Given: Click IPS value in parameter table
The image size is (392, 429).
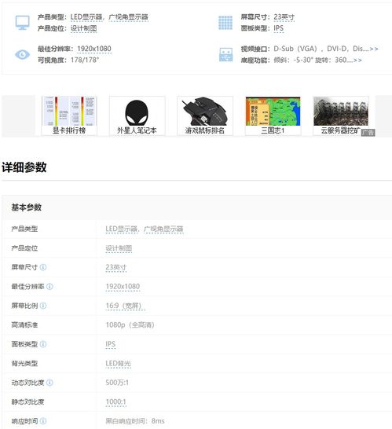Looking at the screenshot, I should point(111,344).
